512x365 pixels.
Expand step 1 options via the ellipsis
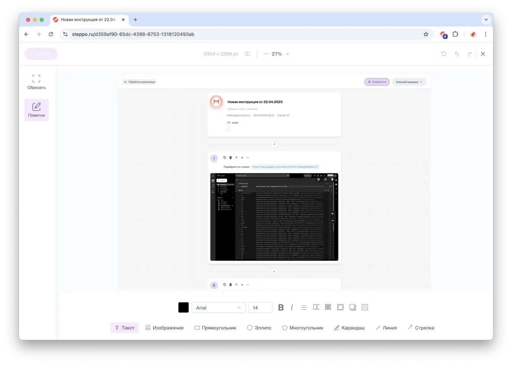(x=248, y=157)
